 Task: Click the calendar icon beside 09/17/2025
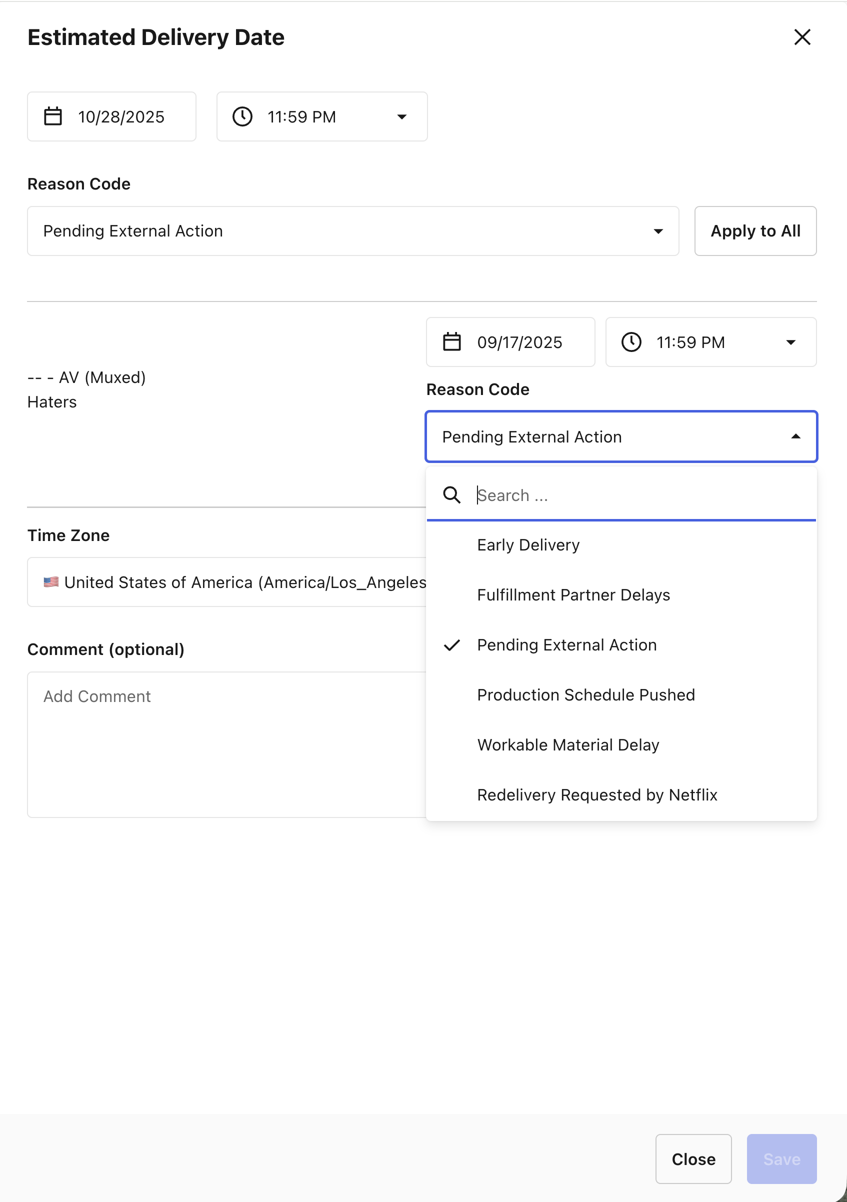click(452, 342)
